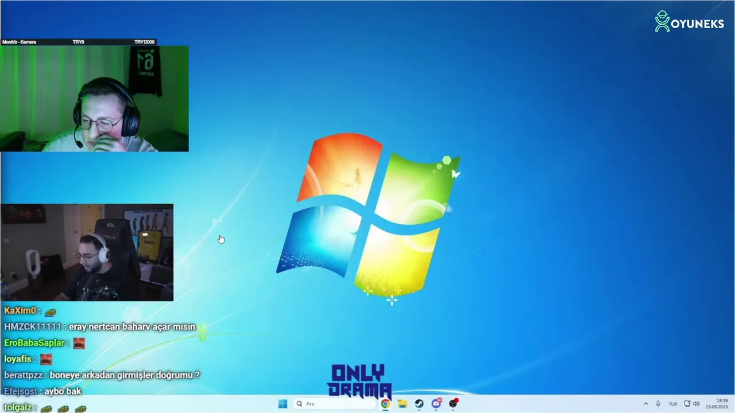The width and height of the screenshot is (735, 413).
Task: Click Efejsgst's message aybo bak
Action: point(63,391)
